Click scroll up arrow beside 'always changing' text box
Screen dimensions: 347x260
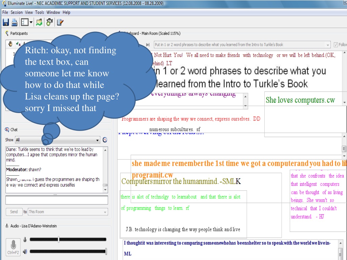pyautogui.click(x=245, y=97)
